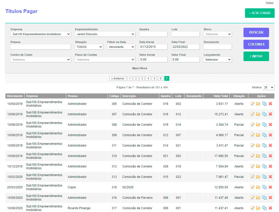Open folder icon for code 312 row
279x212 pixels.
tap(258, 166)
